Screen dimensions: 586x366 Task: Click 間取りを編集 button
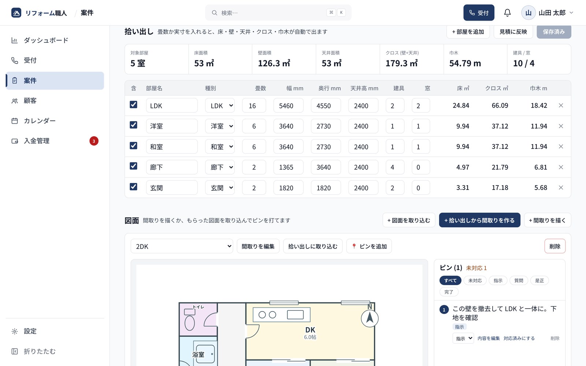[x=258, y=246]
